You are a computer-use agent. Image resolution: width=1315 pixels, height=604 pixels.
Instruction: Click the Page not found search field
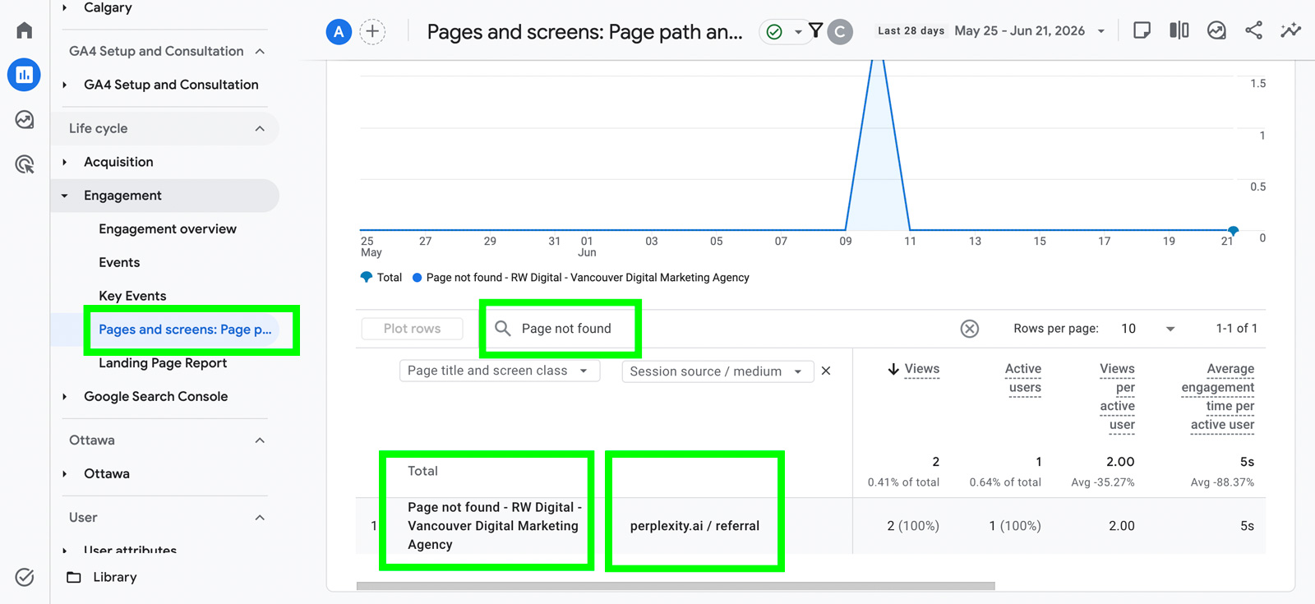566,329
